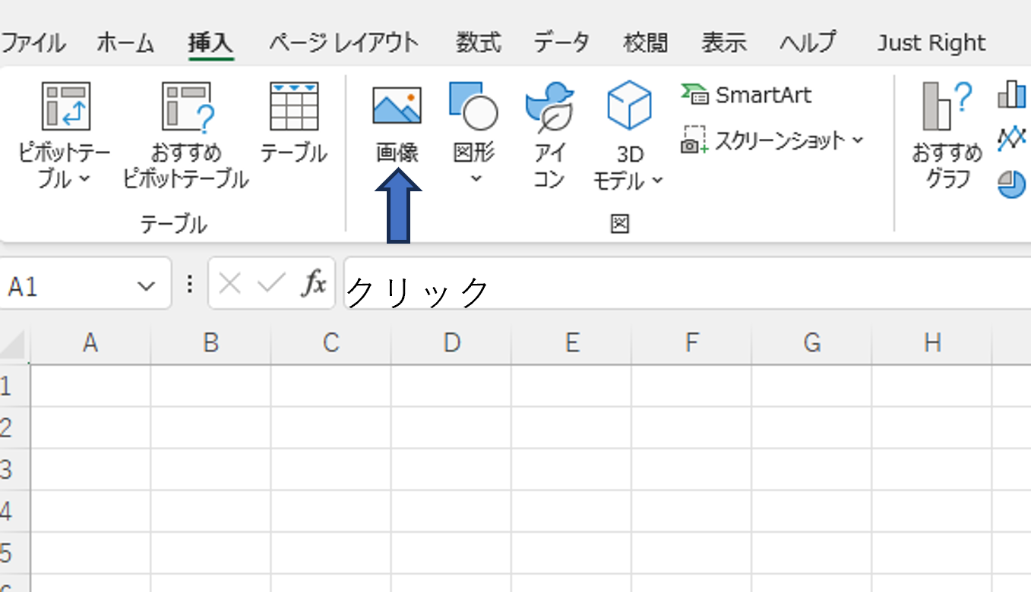1031x592 pixels.
Task: Open the View (表示) tab
Action: point(723,43)
